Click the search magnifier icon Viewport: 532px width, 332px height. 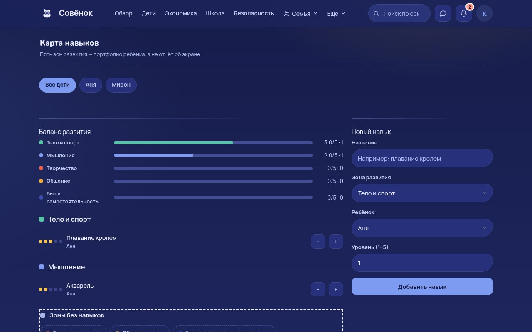coord(377,13)
